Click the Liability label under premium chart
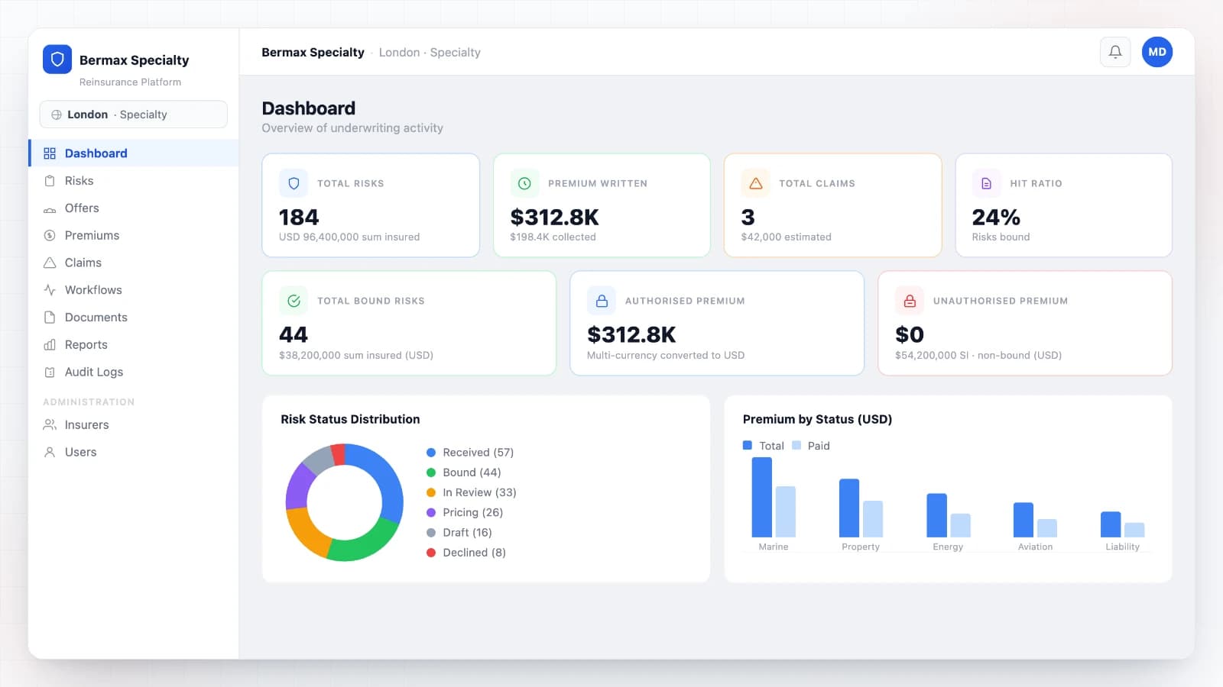This screenshot has height=687, width=1223. (1122, 547)
